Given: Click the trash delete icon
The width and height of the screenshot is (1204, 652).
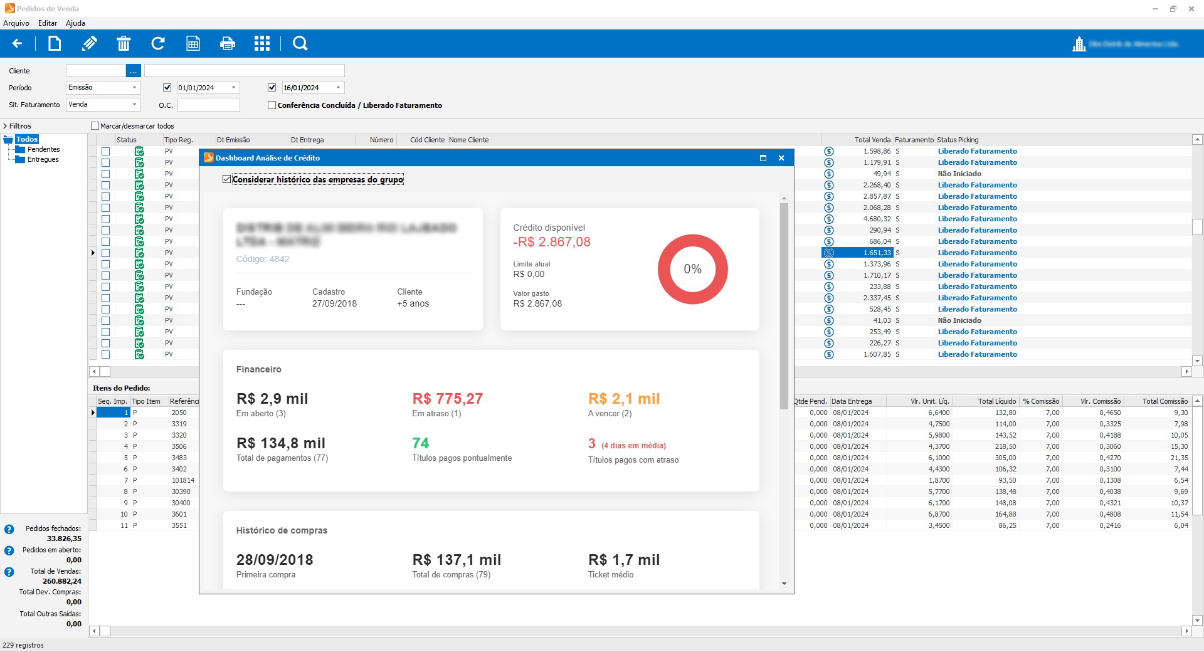Looking at the screenshot, I should point(124,43).
